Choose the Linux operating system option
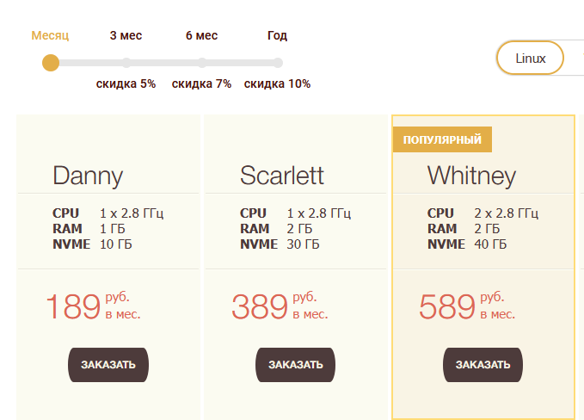584x420 pixels. [530, 59]
